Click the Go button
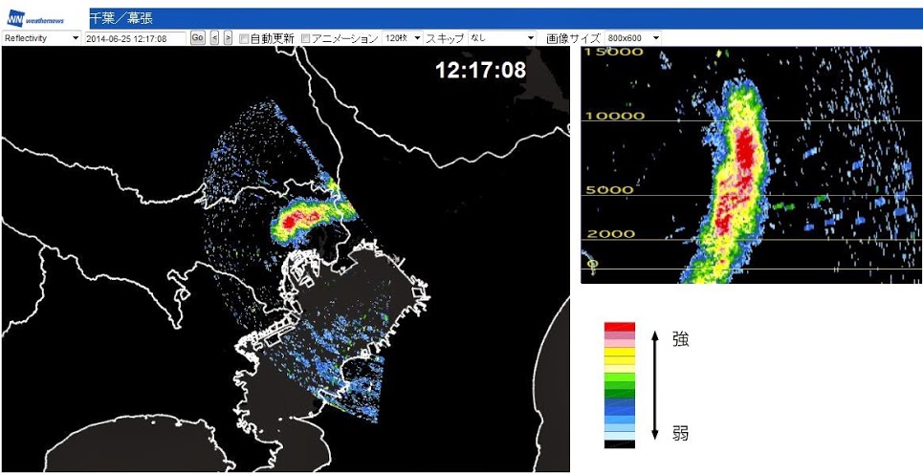Viewport: 923px width, 474px height. (x=198, y=38)
